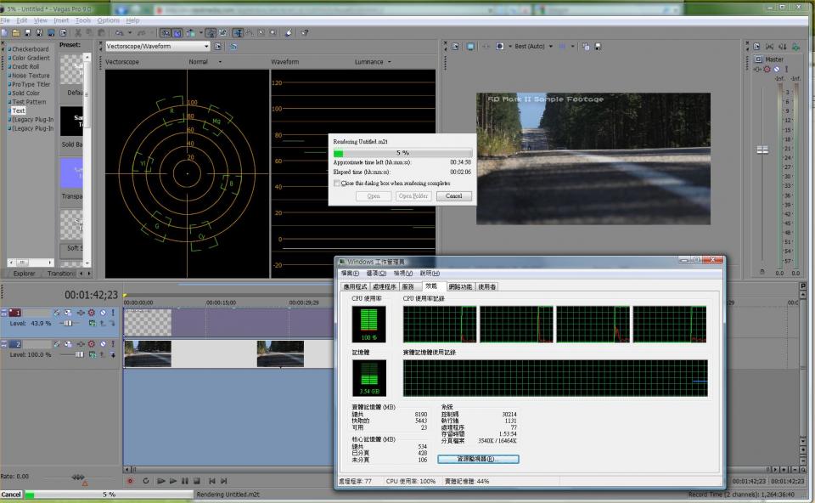Click the Record button in the transport bar

click(x=130, y=481)
